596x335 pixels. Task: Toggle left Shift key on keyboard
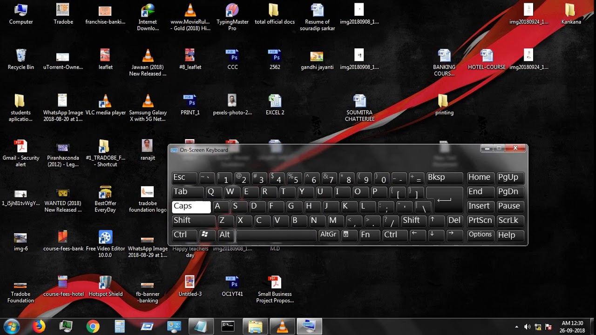pos(194,221)
